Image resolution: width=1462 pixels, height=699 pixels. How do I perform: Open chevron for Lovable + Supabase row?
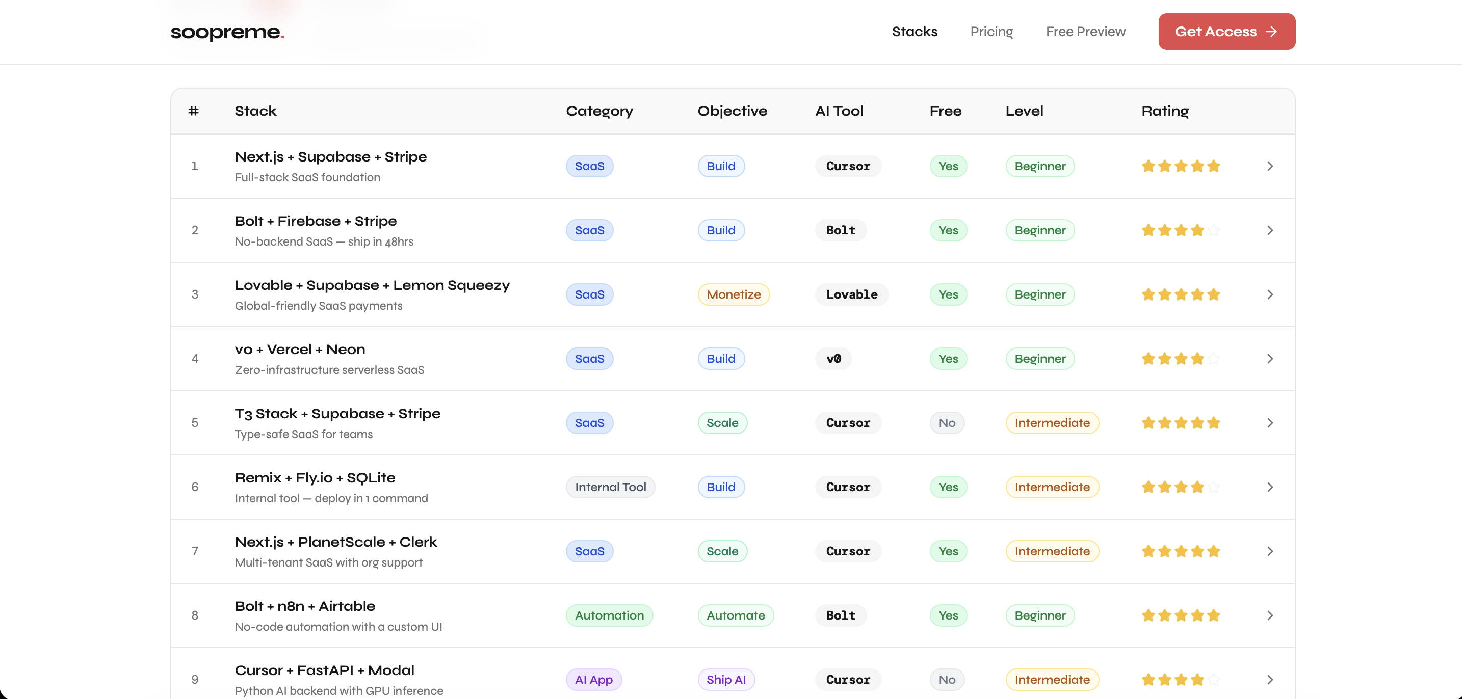[x=1270, y=294]
